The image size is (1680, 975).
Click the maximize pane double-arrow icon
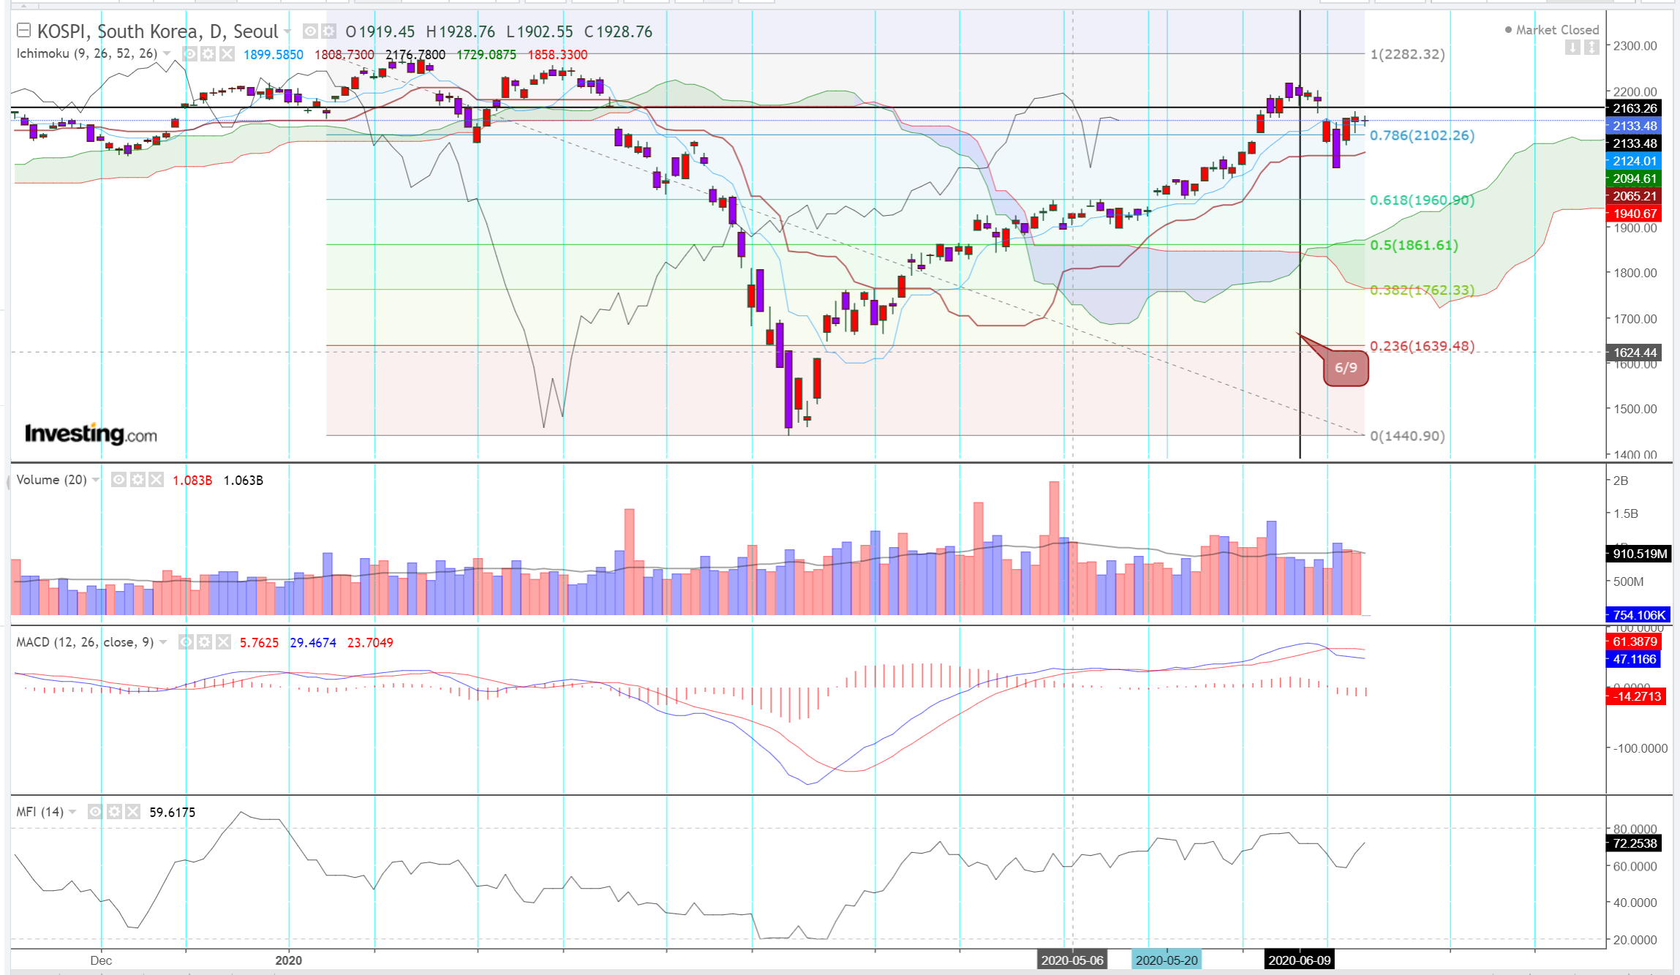coord(1592,48)
